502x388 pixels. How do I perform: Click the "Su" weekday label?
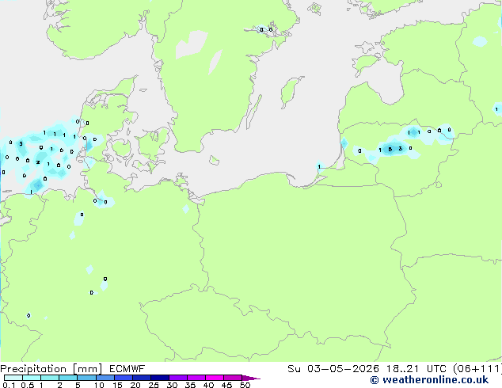pyautogui.click(x=294, y=369)
